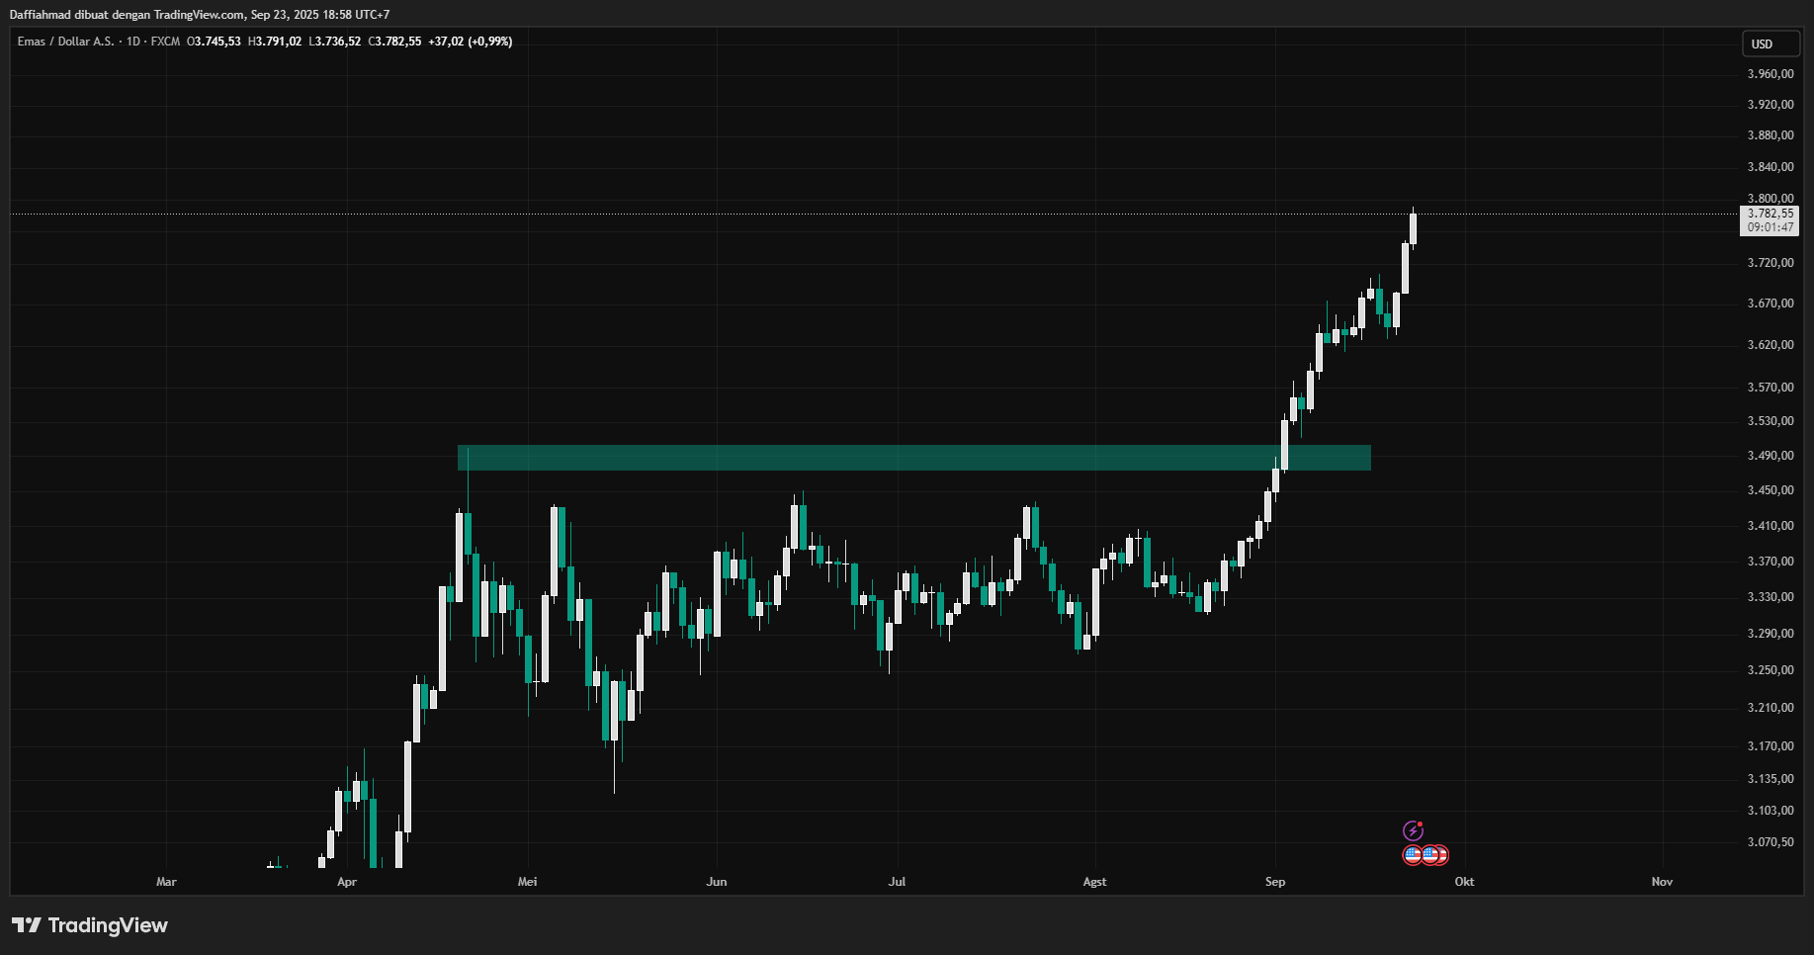Click the Emas / Dollar A.S. symbol title
The image size is (1814, 955).
point(65,42)
